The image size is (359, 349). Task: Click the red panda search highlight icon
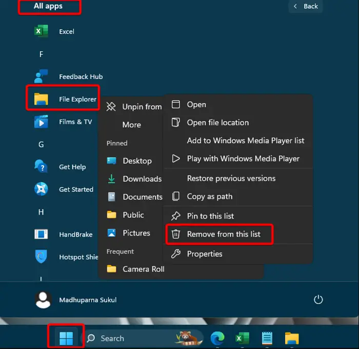[189, 338]
